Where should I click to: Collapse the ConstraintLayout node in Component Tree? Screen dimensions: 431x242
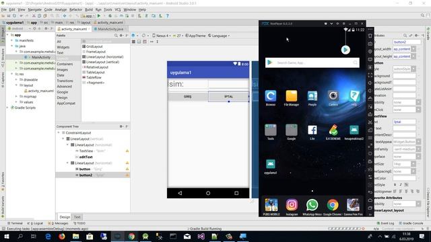(x=59, y=133)
